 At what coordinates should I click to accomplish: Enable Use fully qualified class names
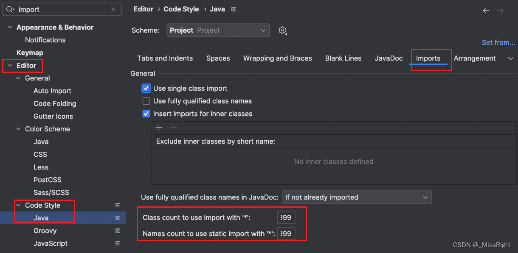click(x=146, y=101)
